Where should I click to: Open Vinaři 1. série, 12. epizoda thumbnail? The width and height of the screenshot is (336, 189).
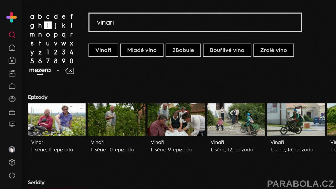[236, 120]
